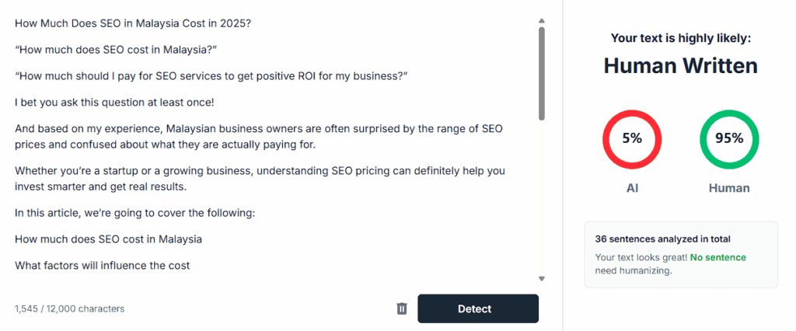The width and height of the screenshot is (796, 331).
Task: Click the green 95% Human score circle
Action: click(729, 139)
